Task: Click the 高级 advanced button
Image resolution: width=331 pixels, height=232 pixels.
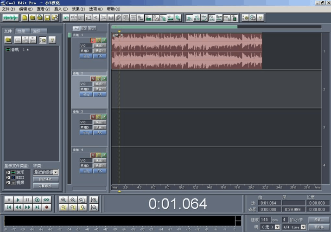Action: pos(318,219)
